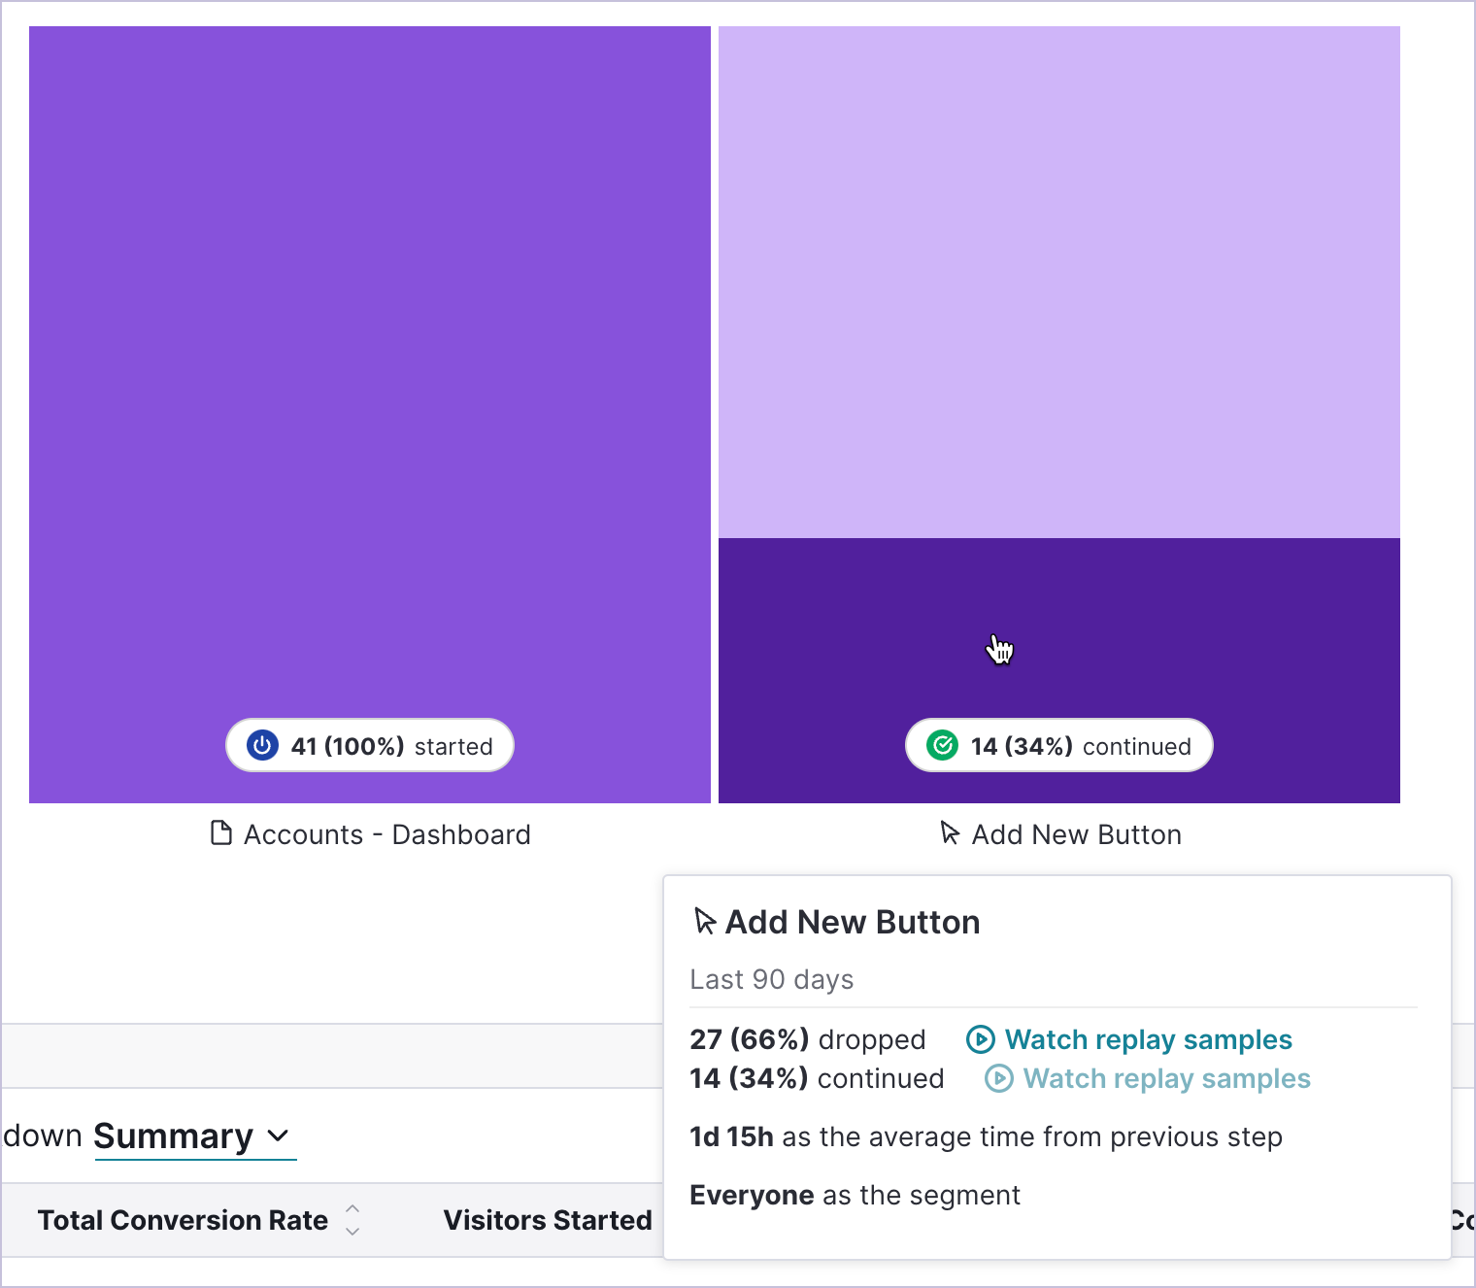Click the 14 (34%) continued badge
Screen dimensions: 1476x1288
coord(1058,745)
